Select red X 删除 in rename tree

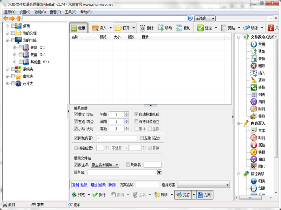(258, 66)
